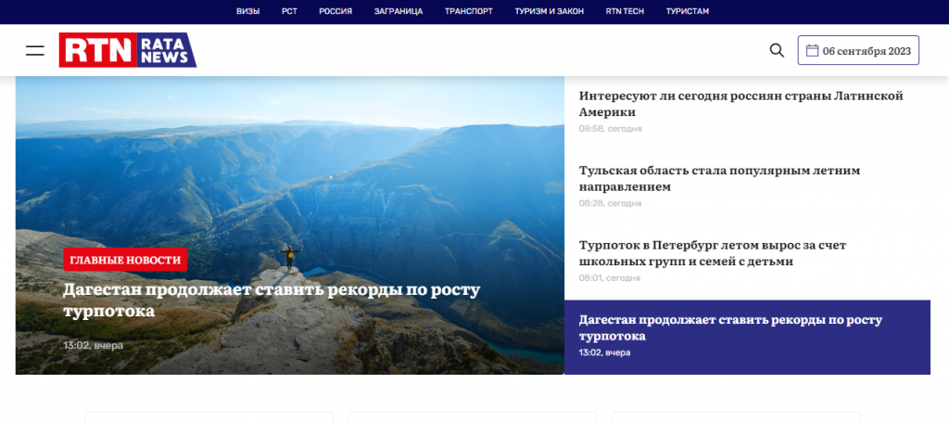Image resolution: width=949 pixels, height=422 pixels.
Task: Click 13:02, вчера under the photo headline
Action: [94, 346]
